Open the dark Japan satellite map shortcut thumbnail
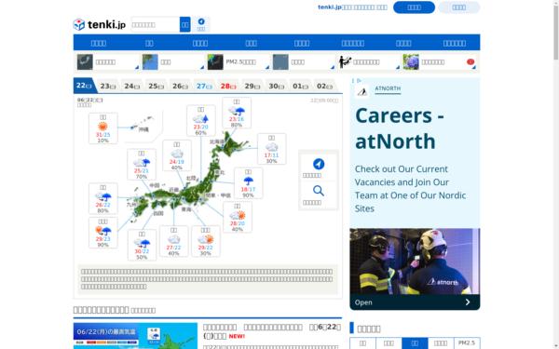Screen dimensions: 559x349 point(85,62)
